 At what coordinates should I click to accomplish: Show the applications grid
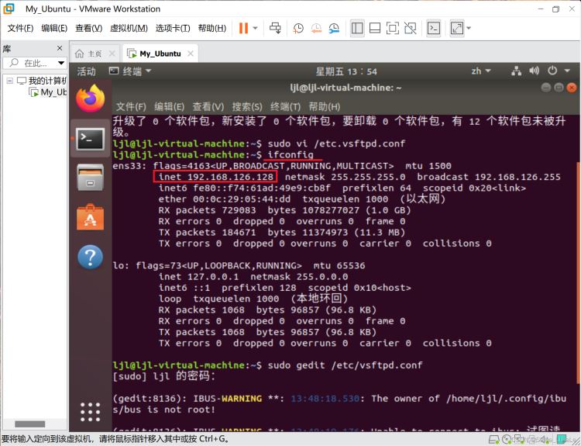[x=91, y=412]
